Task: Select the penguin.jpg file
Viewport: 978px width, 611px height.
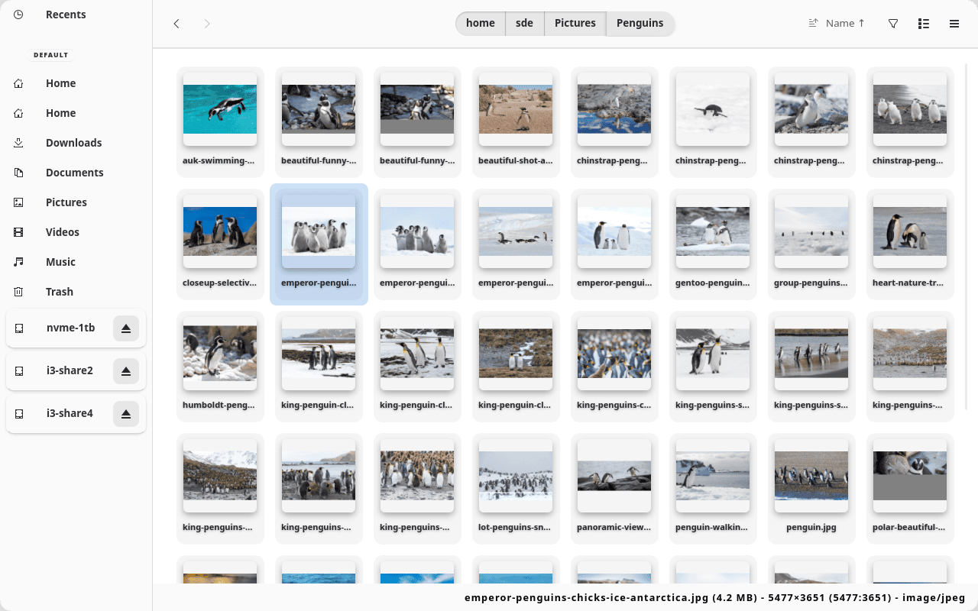Action: pyautogui.click(x=811, y=489)
